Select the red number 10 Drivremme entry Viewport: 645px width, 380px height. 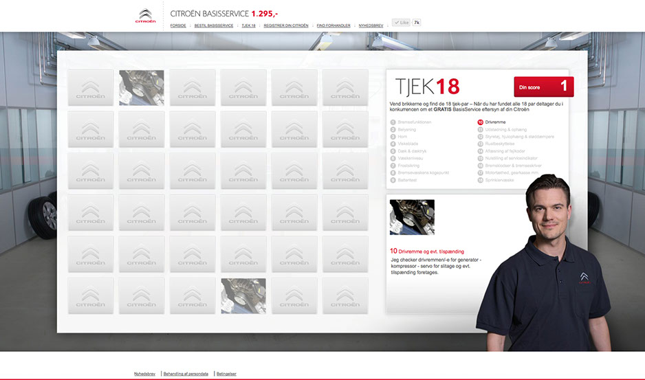click(x=492, y=122)
